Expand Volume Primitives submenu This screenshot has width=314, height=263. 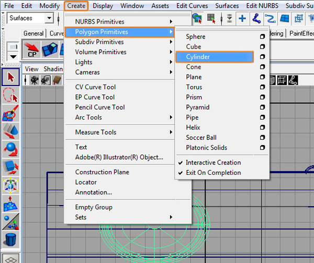(x=119, y=52)
